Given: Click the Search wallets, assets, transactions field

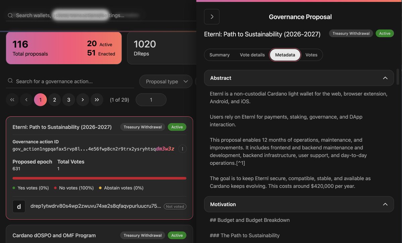Looking at the screenshot, I should click(100, 15).
